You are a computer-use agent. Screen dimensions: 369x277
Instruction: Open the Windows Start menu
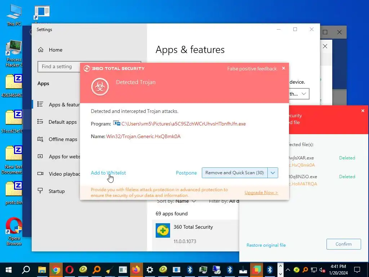click(x=9, y=270)
